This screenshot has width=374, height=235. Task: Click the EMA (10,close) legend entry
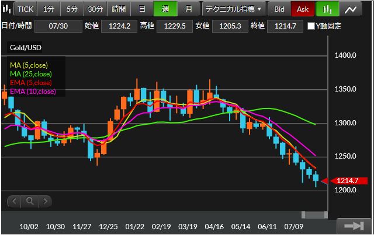click(x=33, y=92)
